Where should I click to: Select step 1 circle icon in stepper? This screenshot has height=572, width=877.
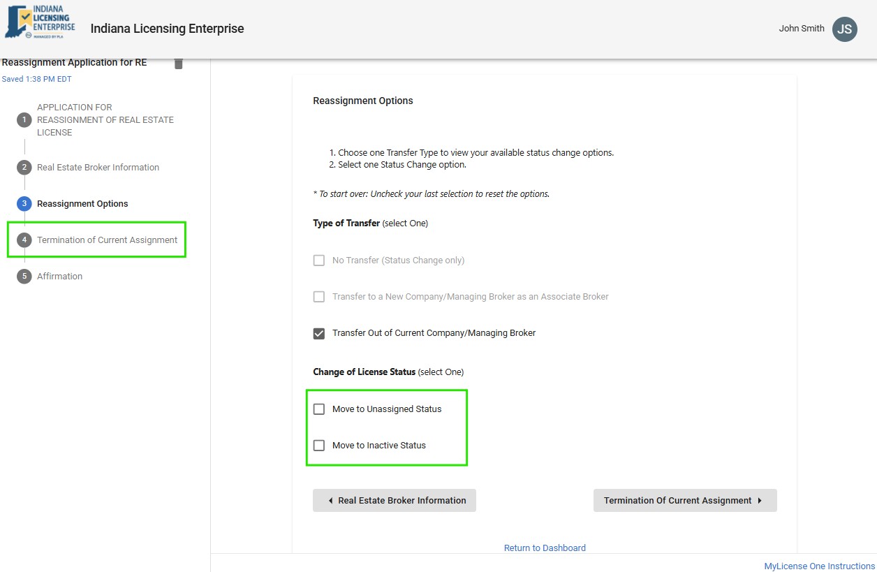pyautogui.click(x=24, y=120)
